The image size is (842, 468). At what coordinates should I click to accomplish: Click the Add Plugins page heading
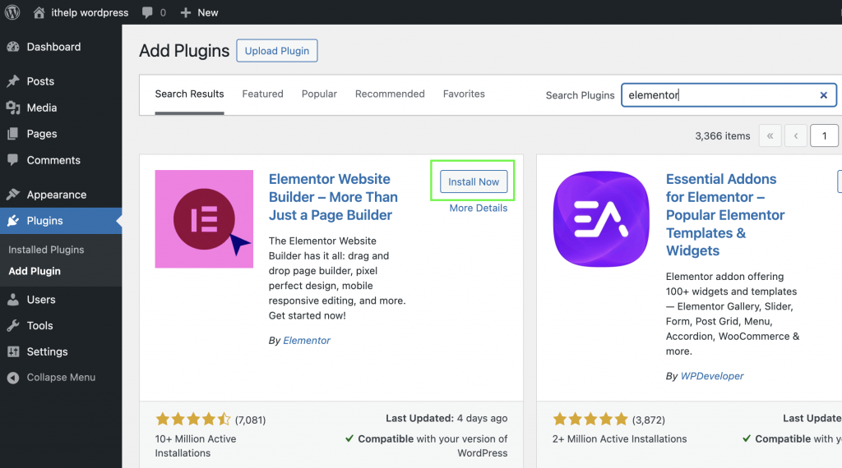pos(184,51)
